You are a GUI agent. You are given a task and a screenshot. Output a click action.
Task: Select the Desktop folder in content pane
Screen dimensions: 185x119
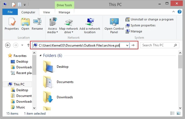(x=56, y=67)
